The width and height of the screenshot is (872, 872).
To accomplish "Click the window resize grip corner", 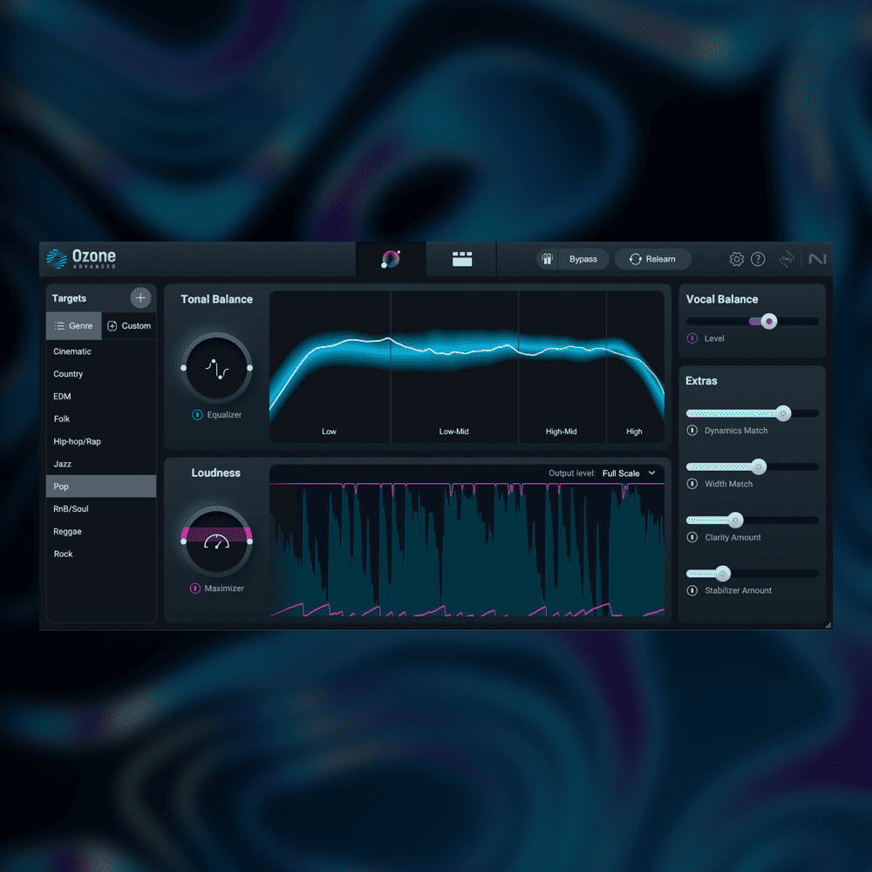I will tap(828, 625).
